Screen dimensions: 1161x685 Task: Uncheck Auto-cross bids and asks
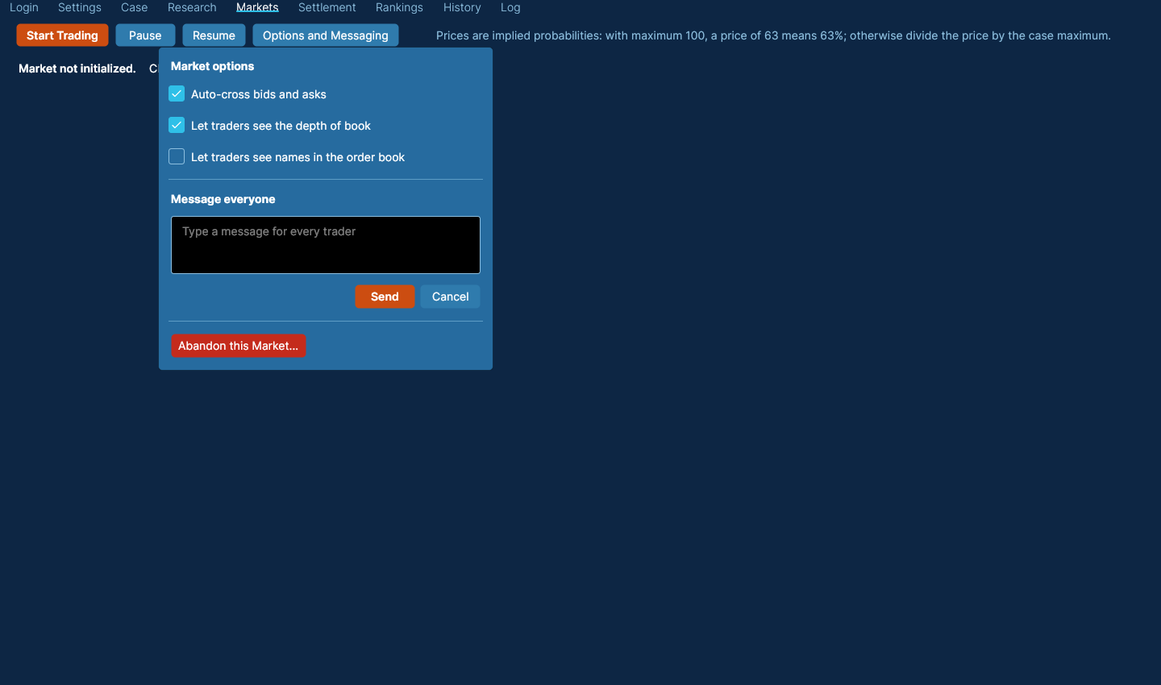click(177, 94)
